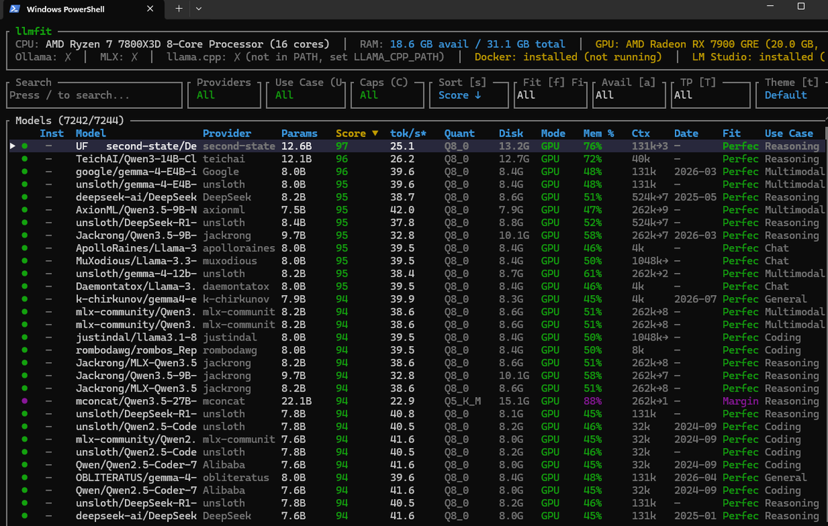The width and height of the screenshot is (828, 526).
Task: Click the Q5_K_M quant value
Action: (462, 401)
